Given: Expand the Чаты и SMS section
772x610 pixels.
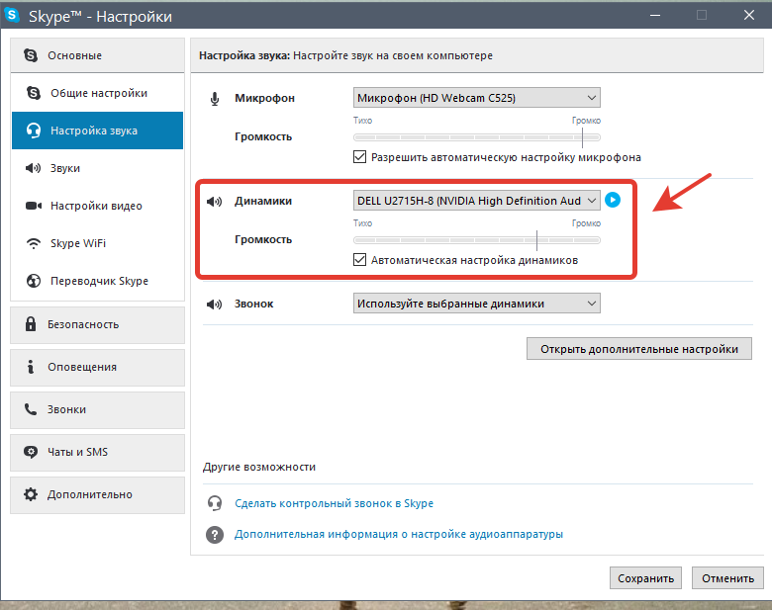Looking at the screenshot, I should click(x=97, y=452).
